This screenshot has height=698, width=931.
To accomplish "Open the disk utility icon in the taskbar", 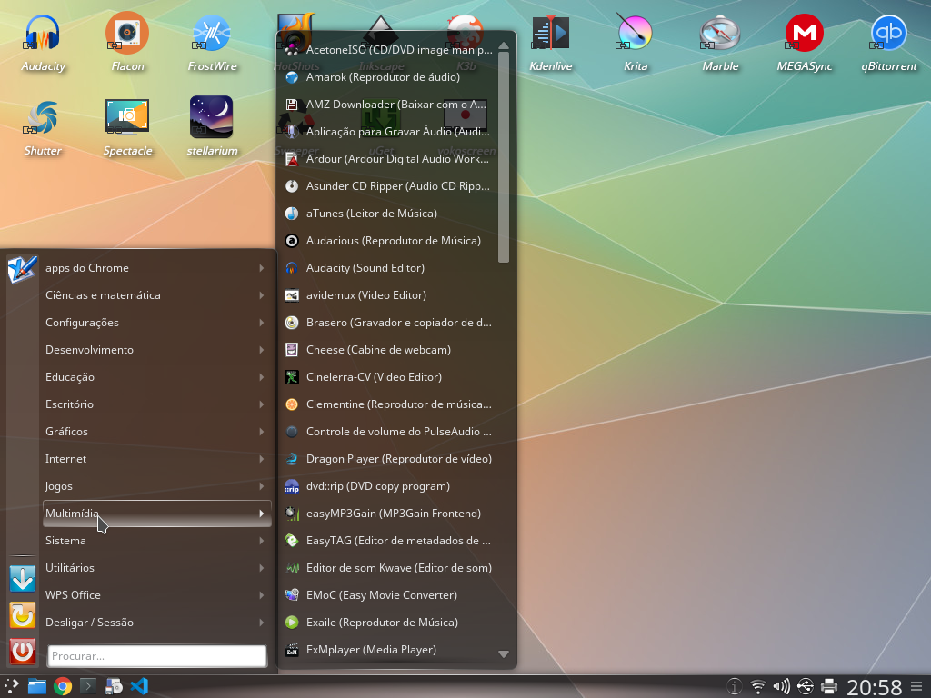I will point(114,687).
